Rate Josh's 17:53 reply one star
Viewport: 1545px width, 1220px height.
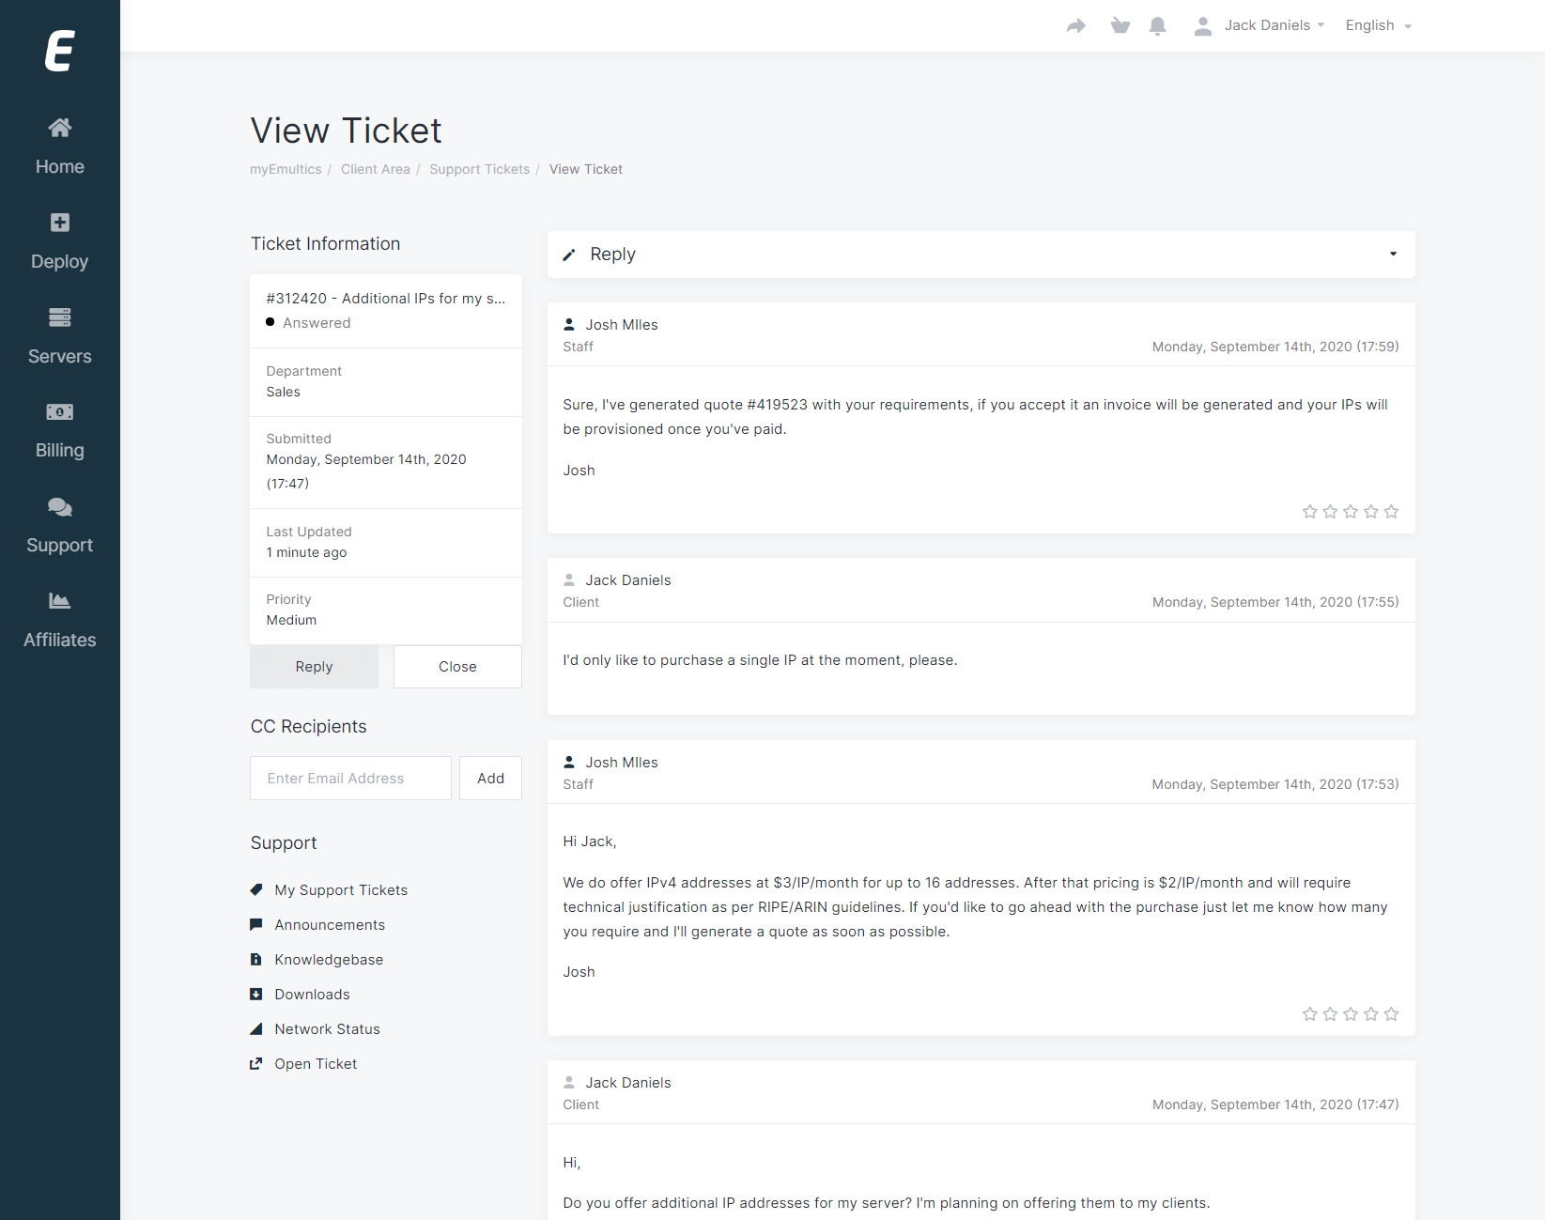[1309, 1014]
